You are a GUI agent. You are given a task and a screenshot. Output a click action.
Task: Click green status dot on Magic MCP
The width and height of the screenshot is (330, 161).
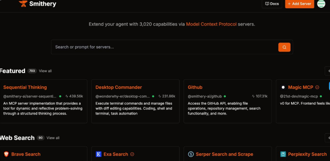[321, 97]
